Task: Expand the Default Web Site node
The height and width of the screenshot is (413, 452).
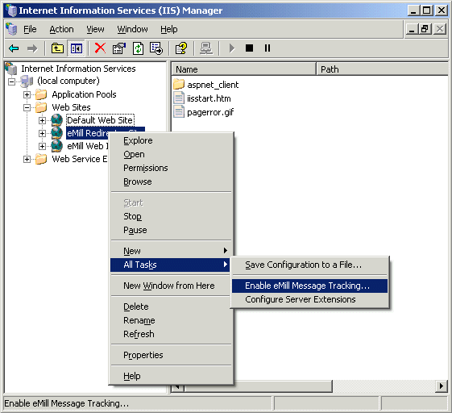Action: [42, 120]
